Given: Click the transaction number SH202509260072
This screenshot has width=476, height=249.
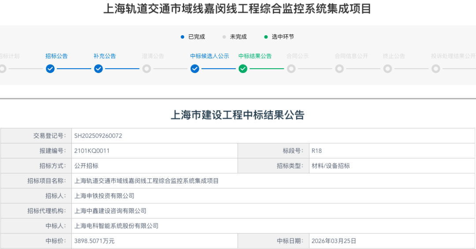Looking at the screenshot, I should pos(98,136).
